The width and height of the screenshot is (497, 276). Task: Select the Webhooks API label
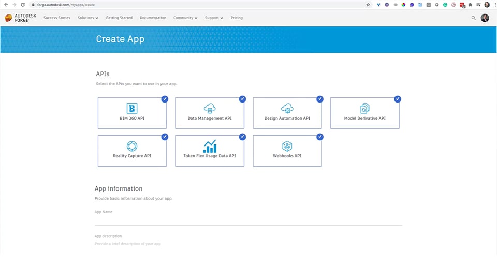tap(287, 156)
